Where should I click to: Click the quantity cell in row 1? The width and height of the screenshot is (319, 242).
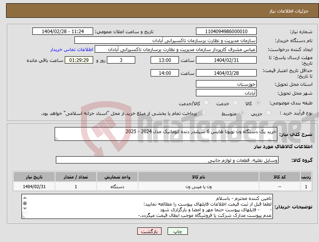click(x=76, y=187)
